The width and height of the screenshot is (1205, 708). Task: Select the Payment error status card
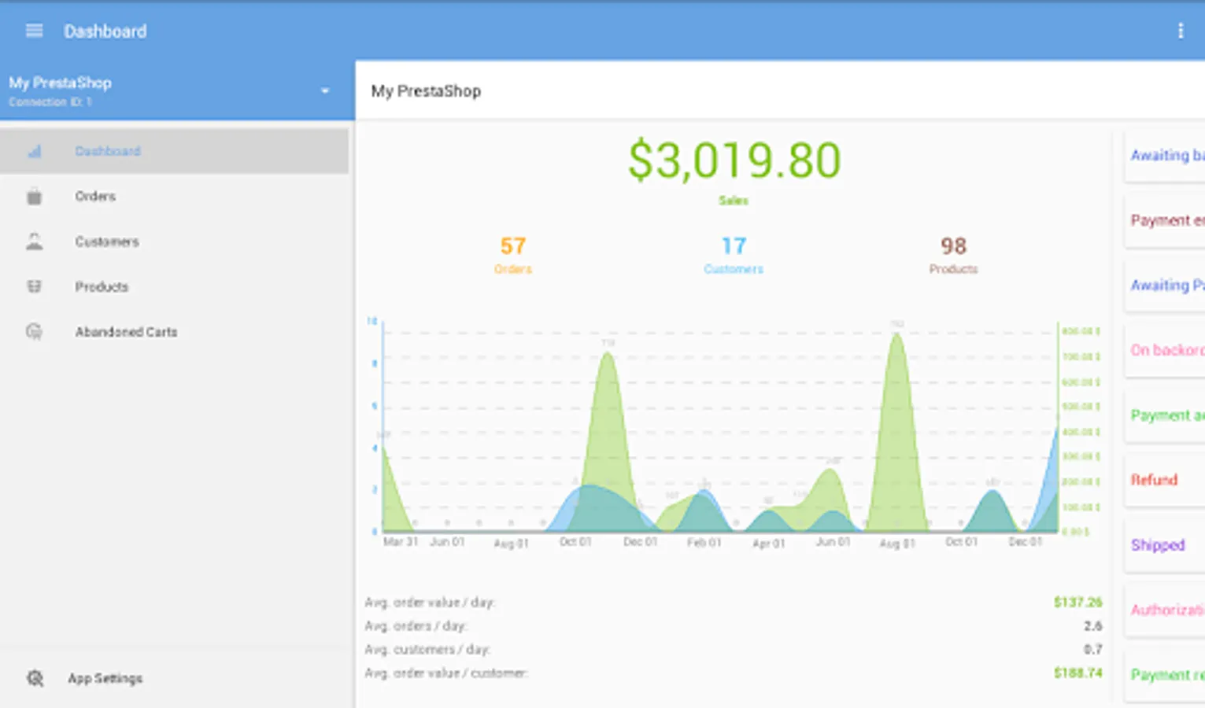click(x=1165, y=220)
